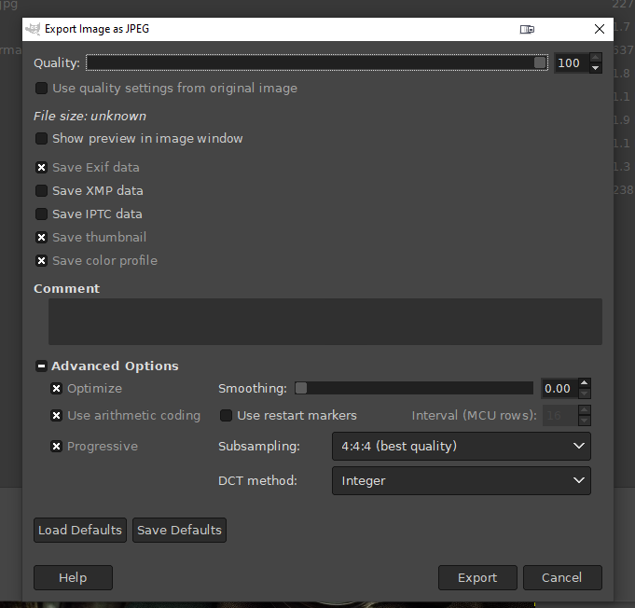Open the Subsampling dropdown
The height and width of the screenshot is (608, 635).
point(461,446)
